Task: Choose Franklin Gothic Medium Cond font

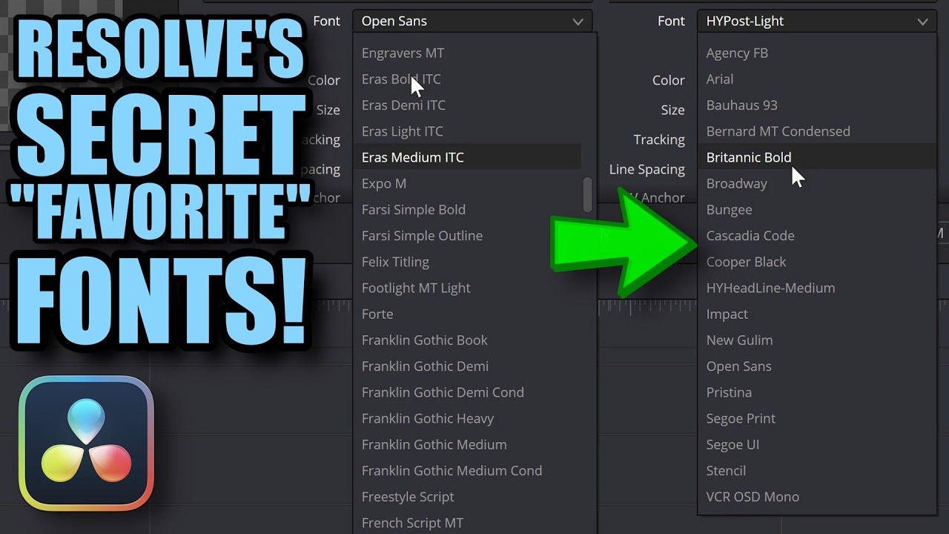Action: (x=452, y=471)
